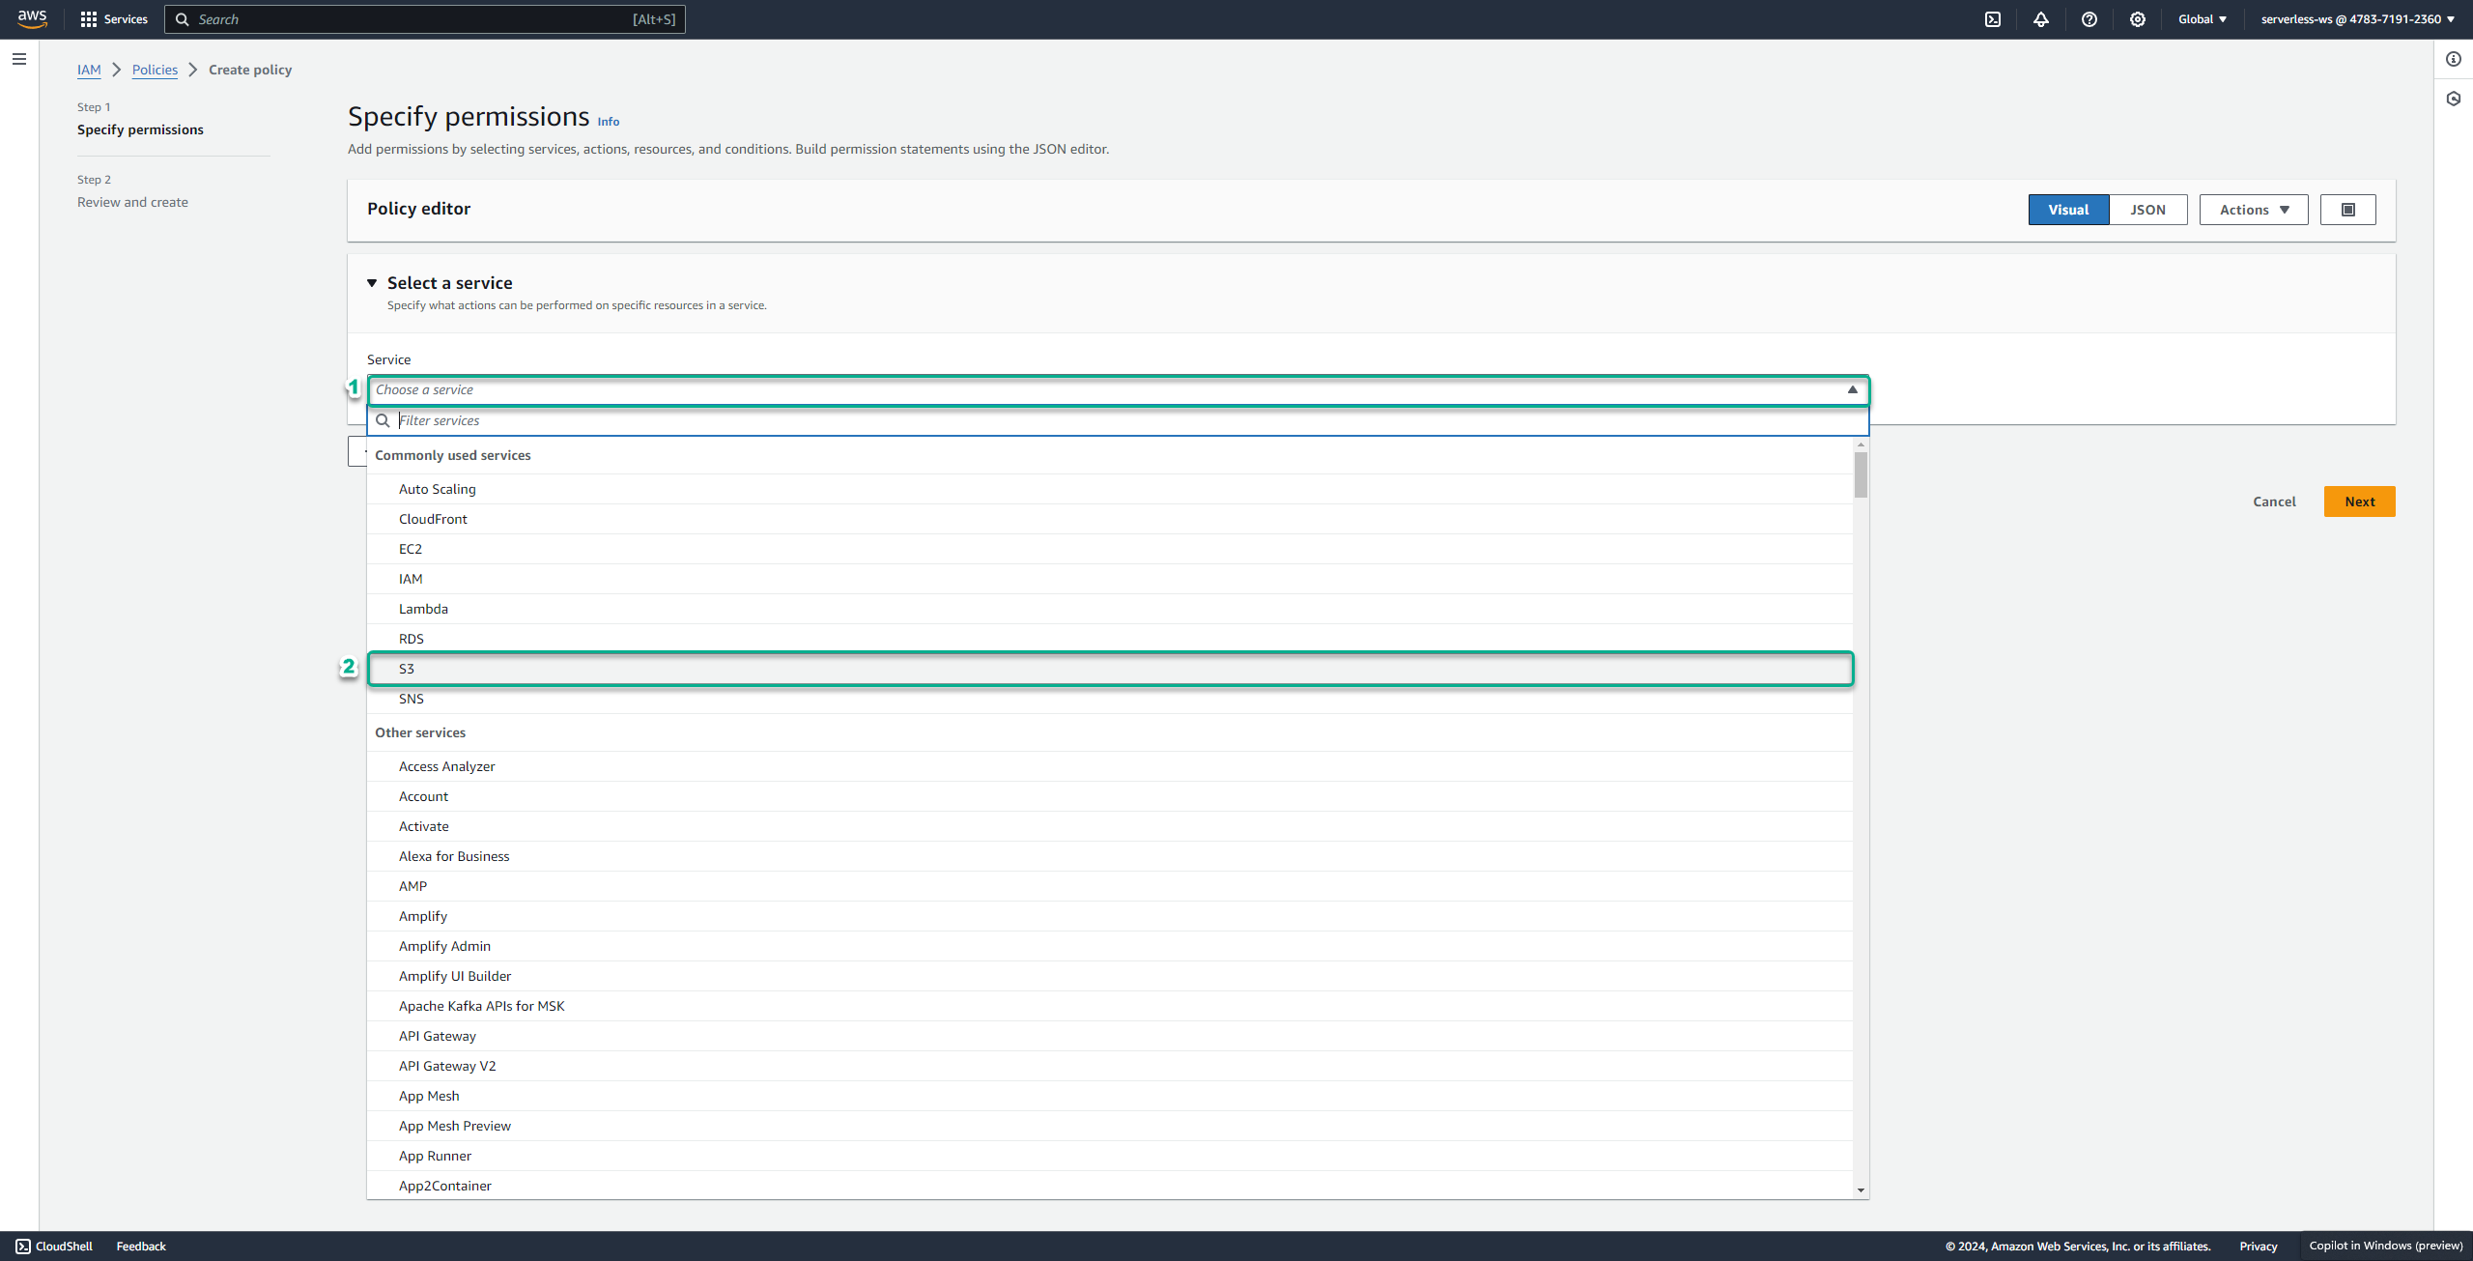Image resolution: width=2473 pixels, height=1261 pixels.
Task: Click the service list scrollbar thumb
Action: [x=1861, y=474]
